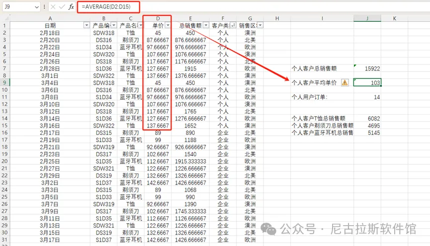Open Insert Function via the fx icon
Viewport: 430px width, 246px height.
pyautogui.click(x=71, y=7)
